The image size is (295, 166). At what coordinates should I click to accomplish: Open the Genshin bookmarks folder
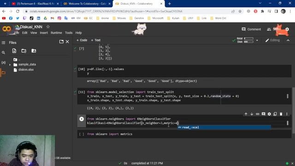137,18
